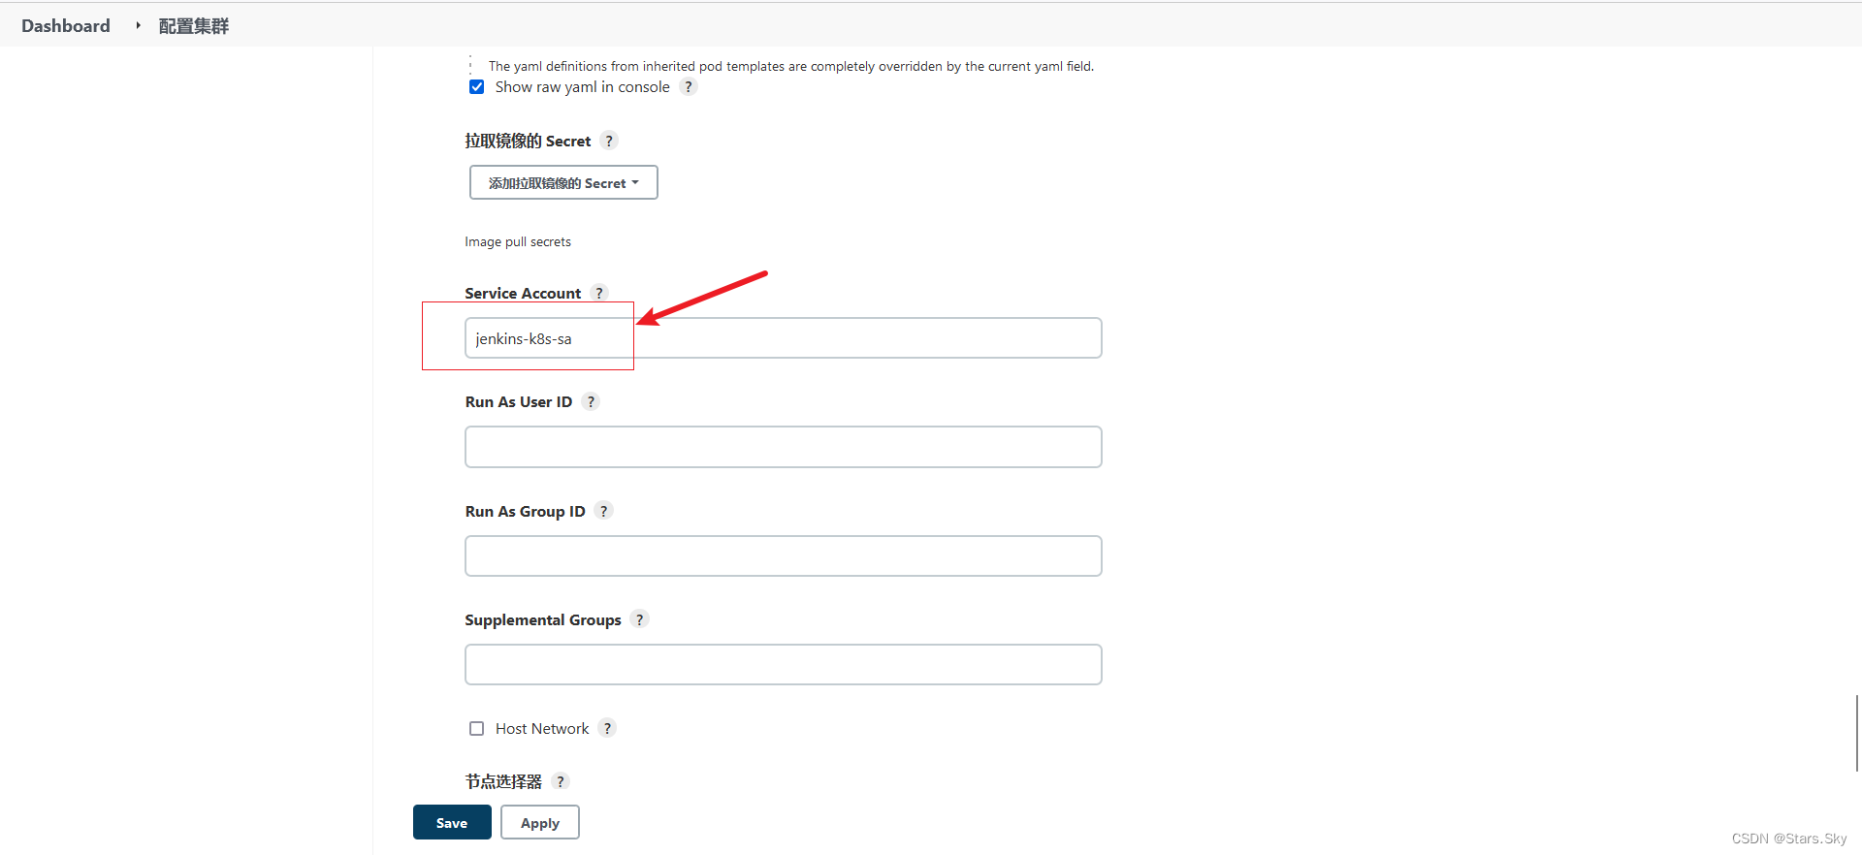Open help for Run As Group ID
Viewport: 1862px width, 855px height.
(603, 510)
